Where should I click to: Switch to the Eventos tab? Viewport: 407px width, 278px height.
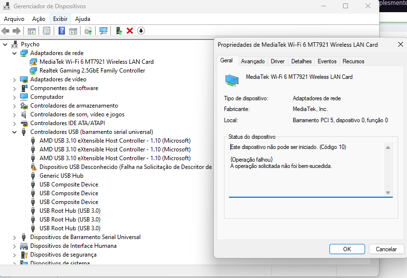click(327, 61)
